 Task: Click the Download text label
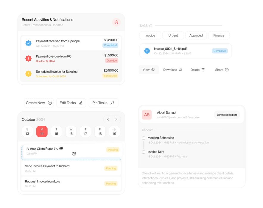tap(170, 70)
